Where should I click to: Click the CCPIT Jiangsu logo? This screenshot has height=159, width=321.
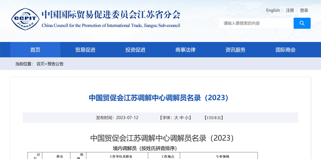25,19
